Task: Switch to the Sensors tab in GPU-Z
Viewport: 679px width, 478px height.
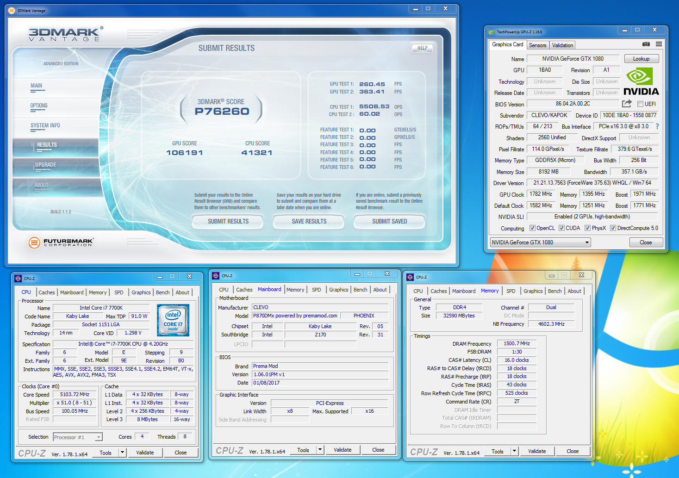Action: pyautogui.click(x=537, y=45)
